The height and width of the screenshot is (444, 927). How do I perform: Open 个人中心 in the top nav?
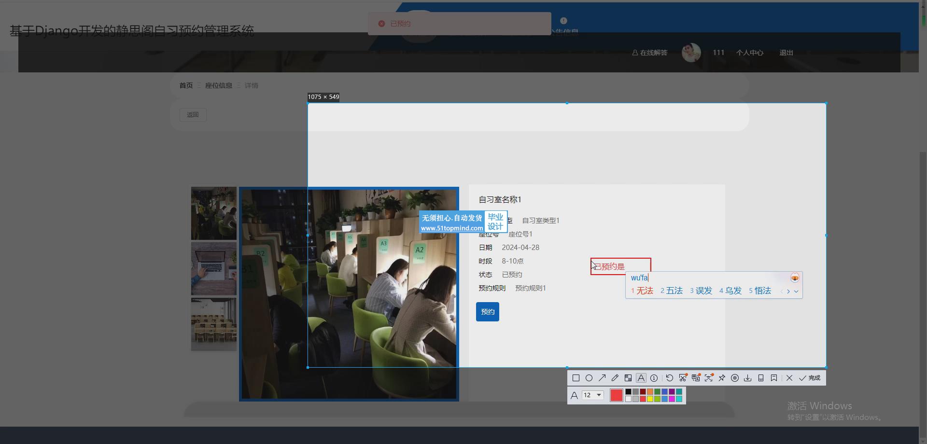750,53
